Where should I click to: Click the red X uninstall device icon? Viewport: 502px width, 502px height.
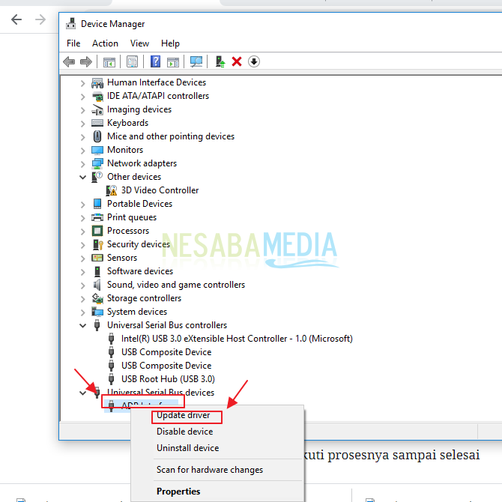click(x=237, y=61)
